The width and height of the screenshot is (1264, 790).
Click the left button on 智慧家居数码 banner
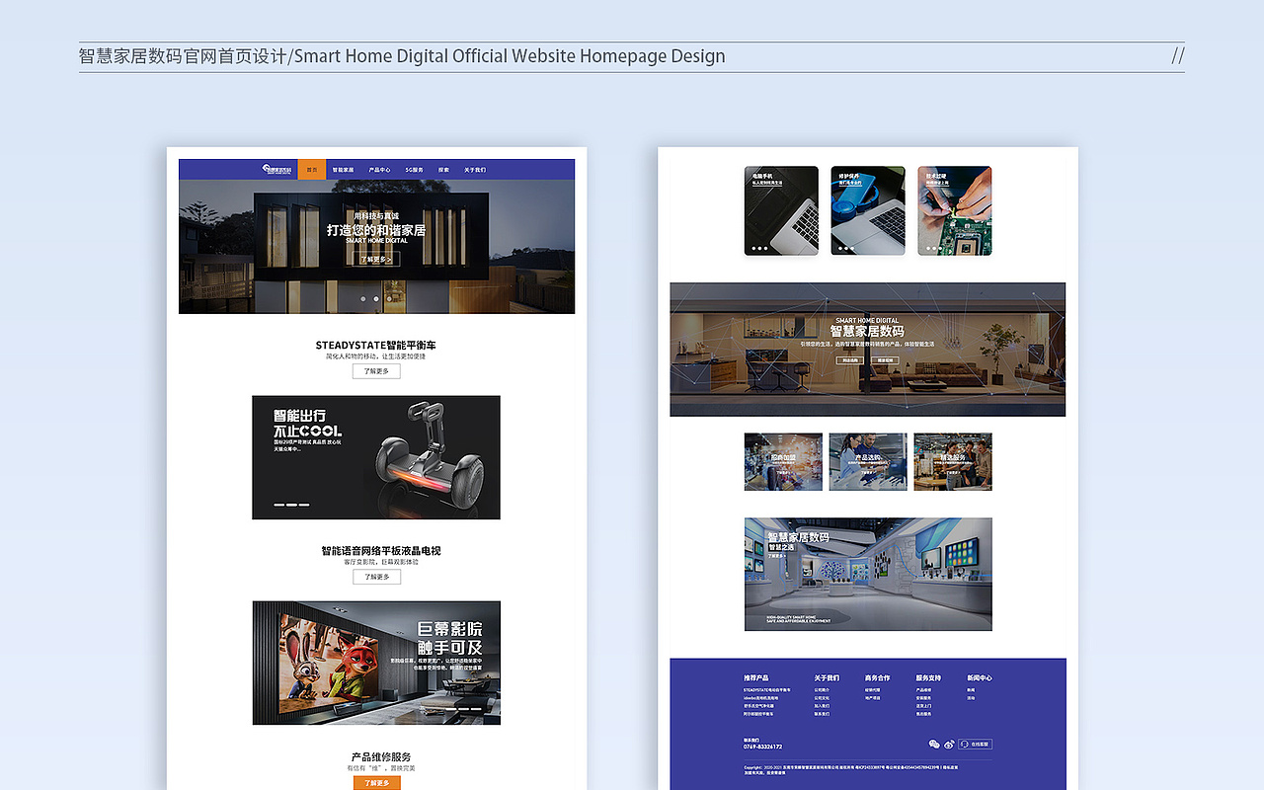850,360
